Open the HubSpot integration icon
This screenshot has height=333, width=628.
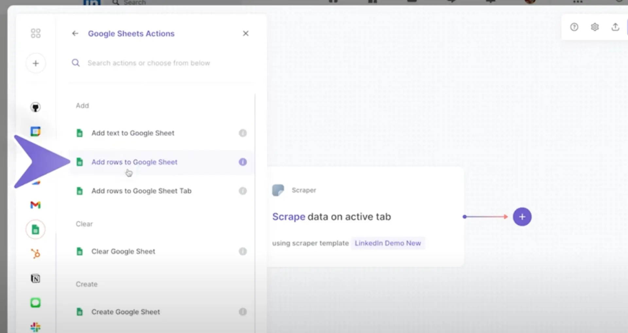click(35, 254)
